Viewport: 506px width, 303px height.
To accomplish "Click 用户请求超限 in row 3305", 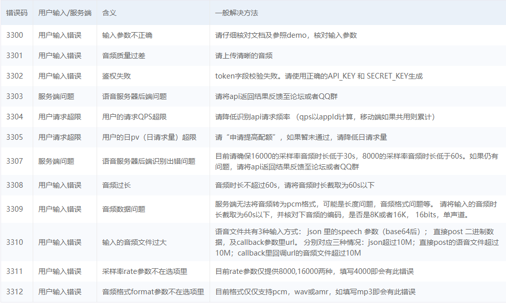I will click(60, 137).
